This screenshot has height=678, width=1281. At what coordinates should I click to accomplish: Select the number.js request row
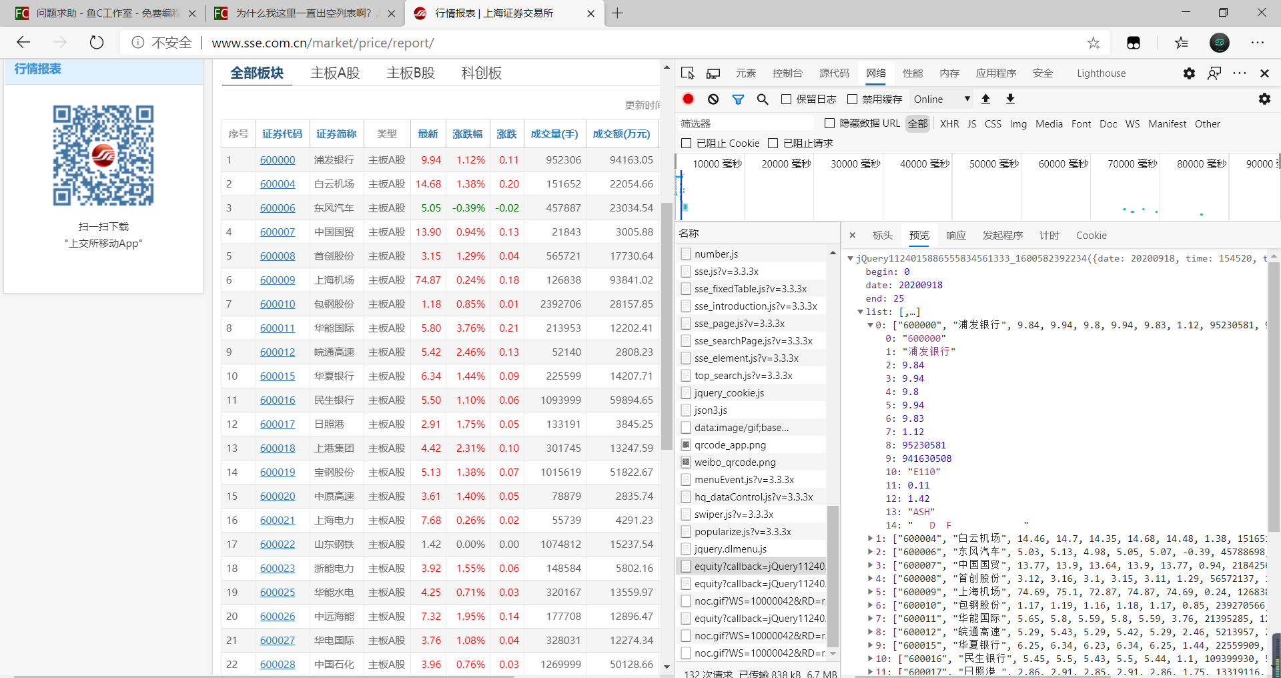pos(752,254)
